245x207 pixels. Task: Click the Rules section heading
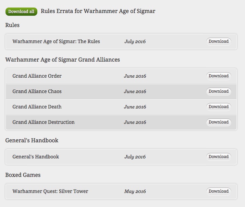12,25
